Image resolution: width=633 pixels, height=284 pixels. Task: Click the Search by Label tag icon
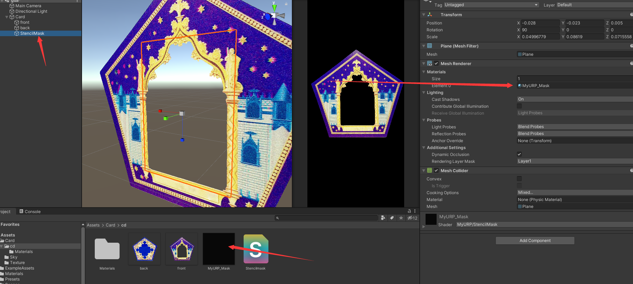(392, 218)
